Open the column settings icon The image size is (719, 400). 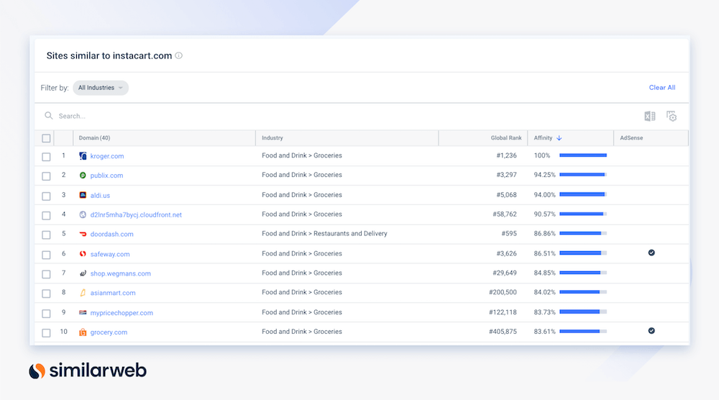pos(672,117)
